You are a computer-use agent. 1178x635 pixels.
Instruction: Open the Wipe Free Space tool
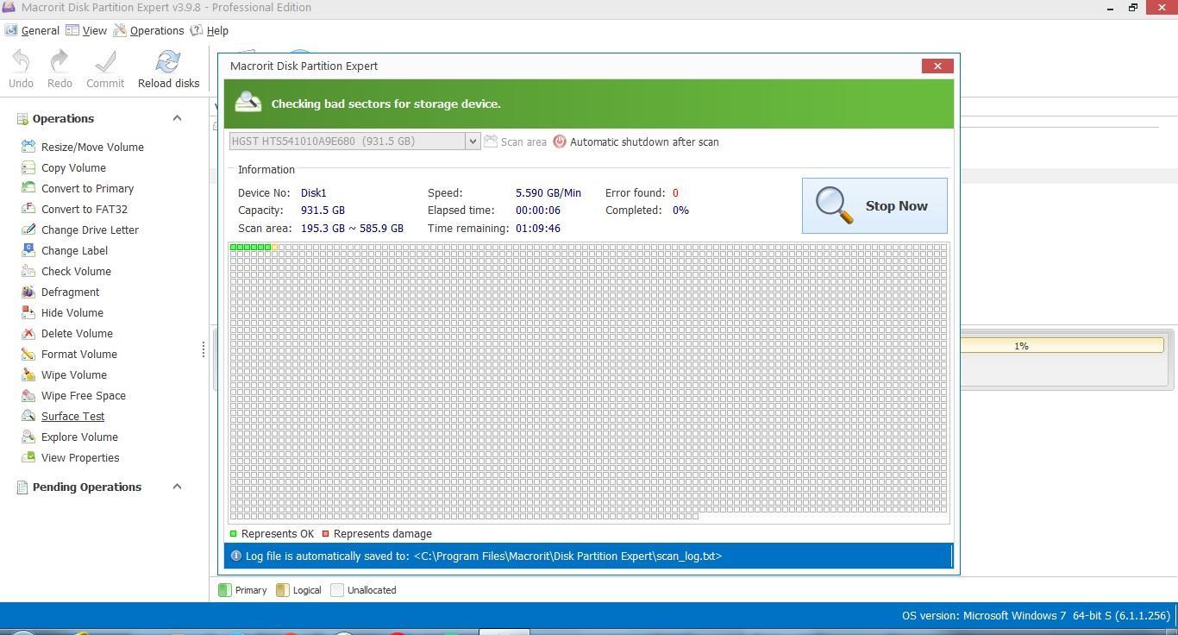(83, 395)
